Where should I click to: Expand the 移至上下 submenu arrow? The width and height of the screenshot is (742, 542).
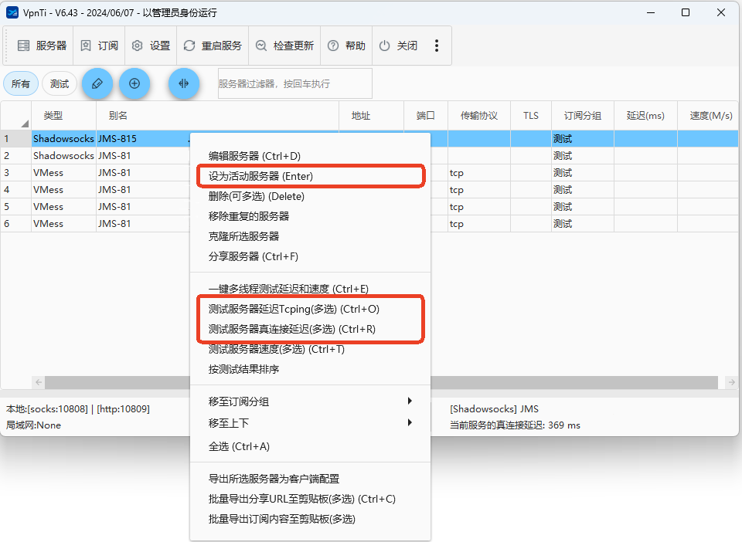410,422
